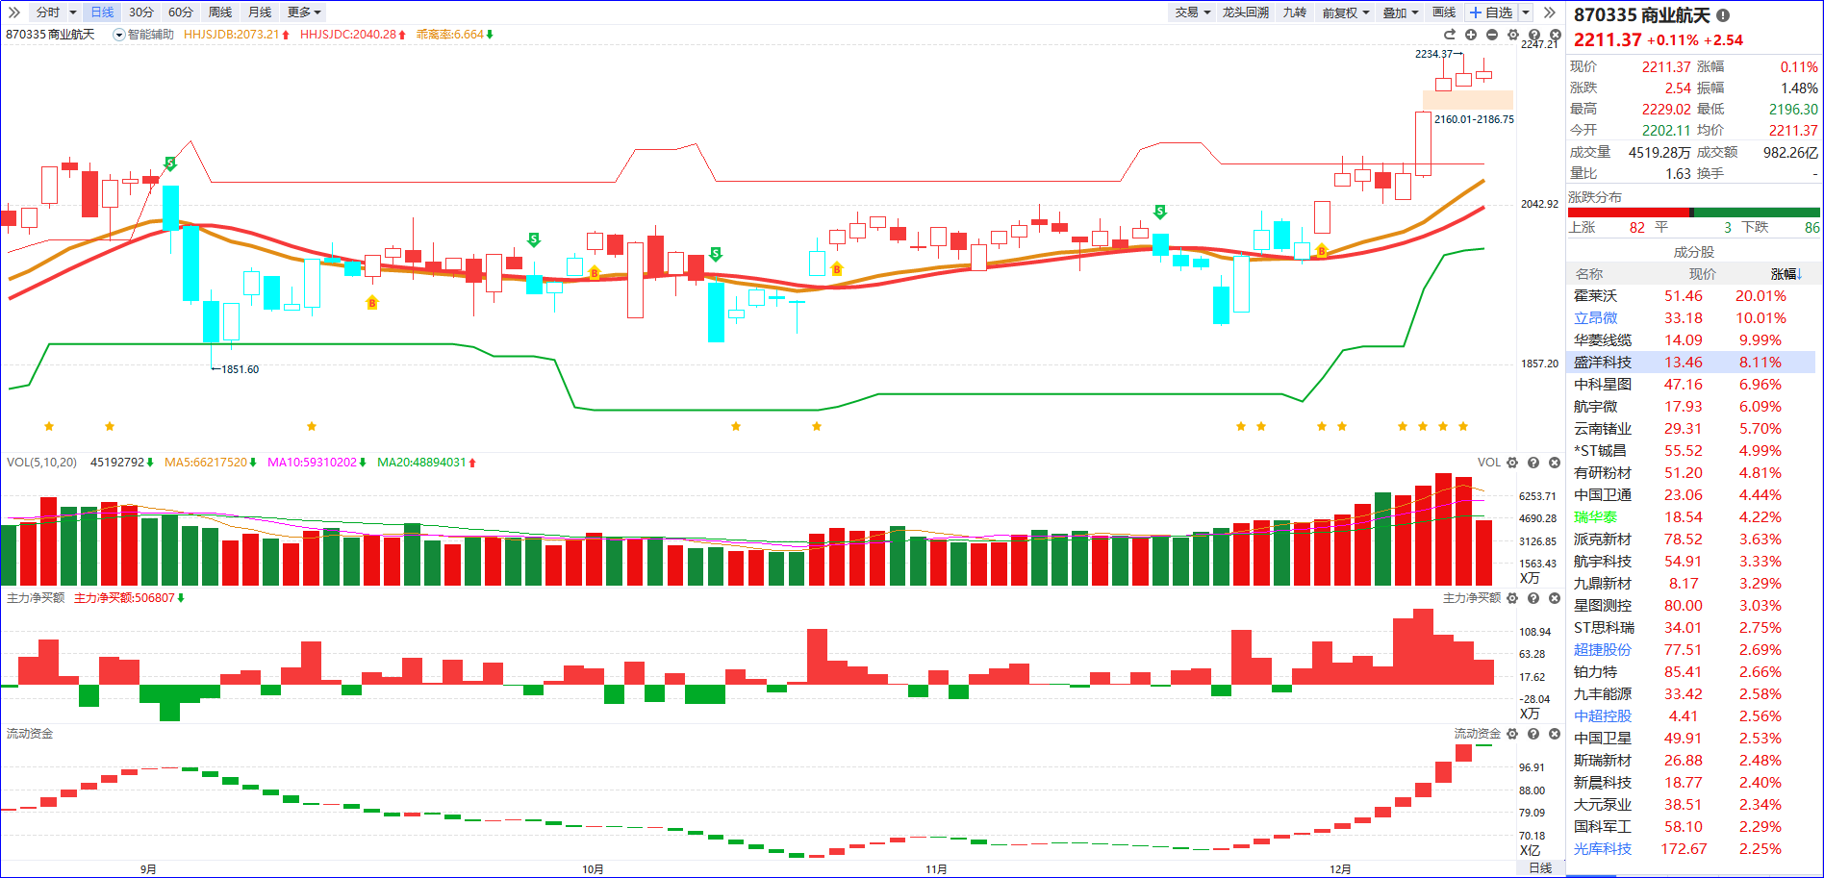Click the red-green 涨跌分布 distribution bar
The image size is (1824, 878).
pos(1694,213)
